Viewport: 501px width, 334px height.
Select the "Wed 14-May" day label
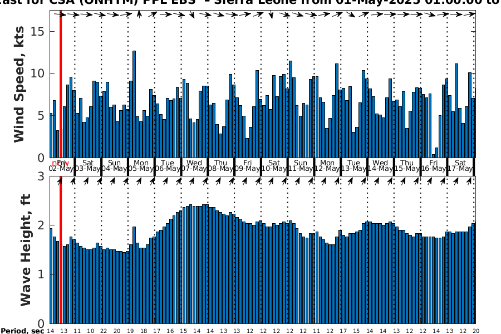click(380, 165)
